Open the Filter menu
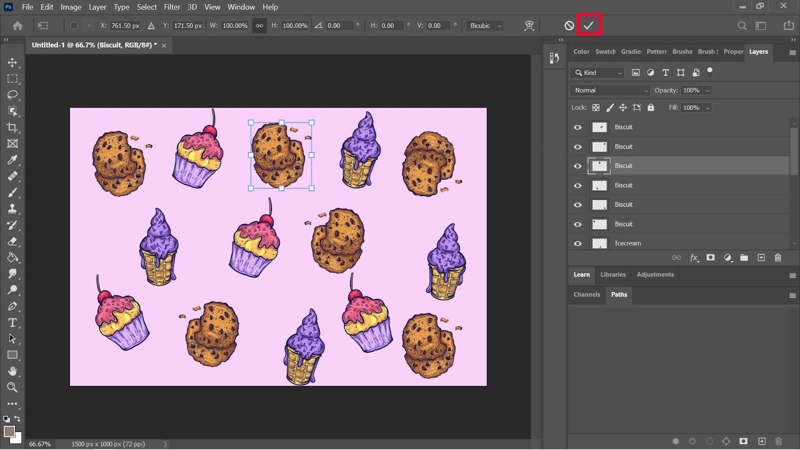Image resolution: width=800 pixels, height=450 pixels. (x=172, y=7)
